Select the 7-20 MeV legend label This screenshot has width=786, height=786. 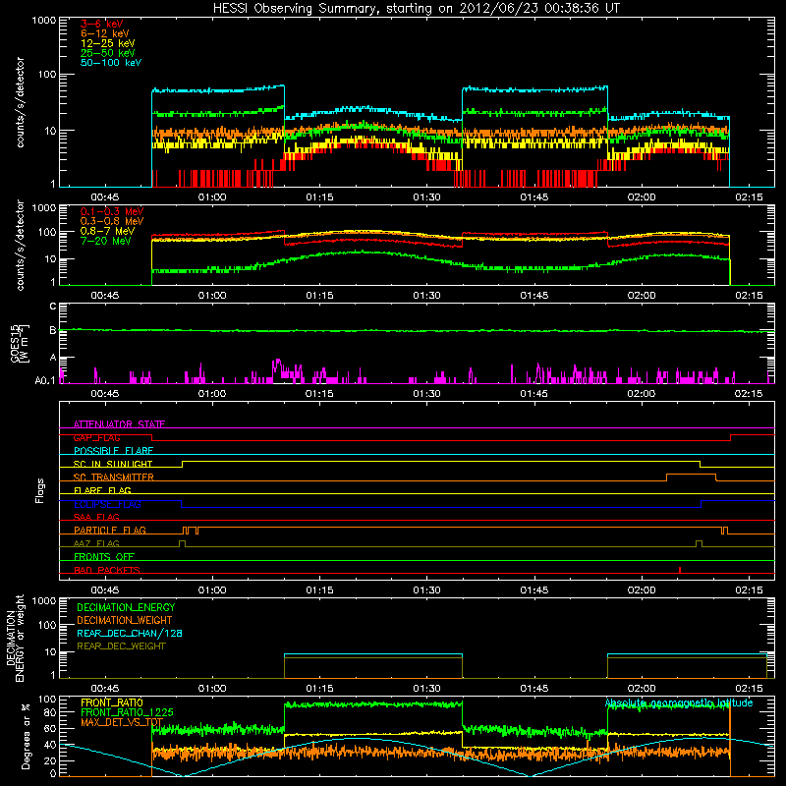click(106, 241)
